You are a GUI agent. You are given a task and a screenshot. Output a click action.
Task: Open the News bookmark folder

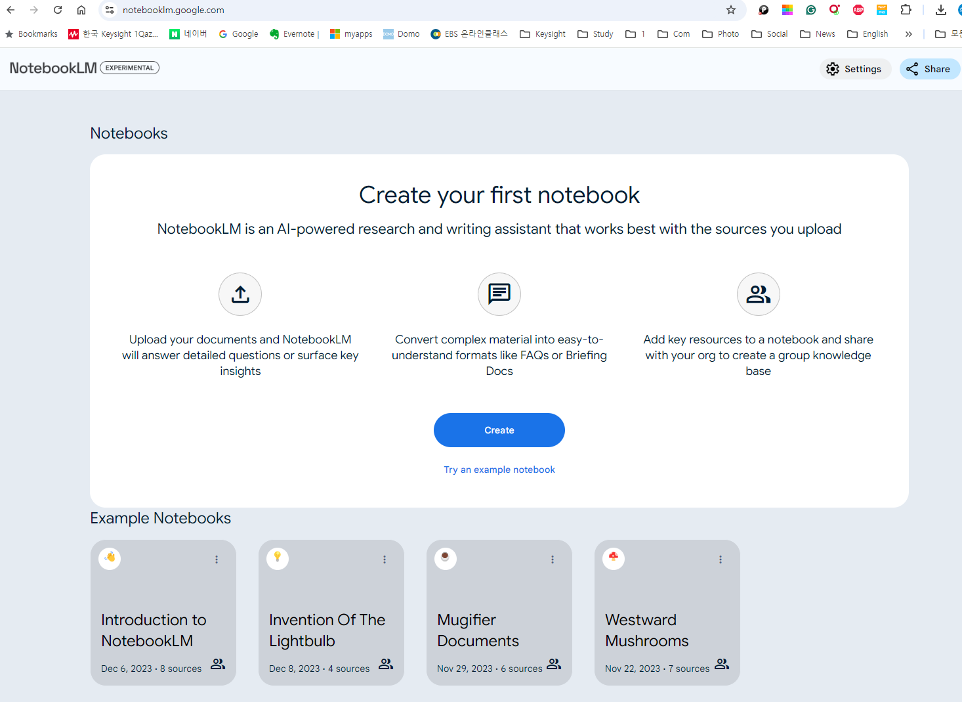818,34
